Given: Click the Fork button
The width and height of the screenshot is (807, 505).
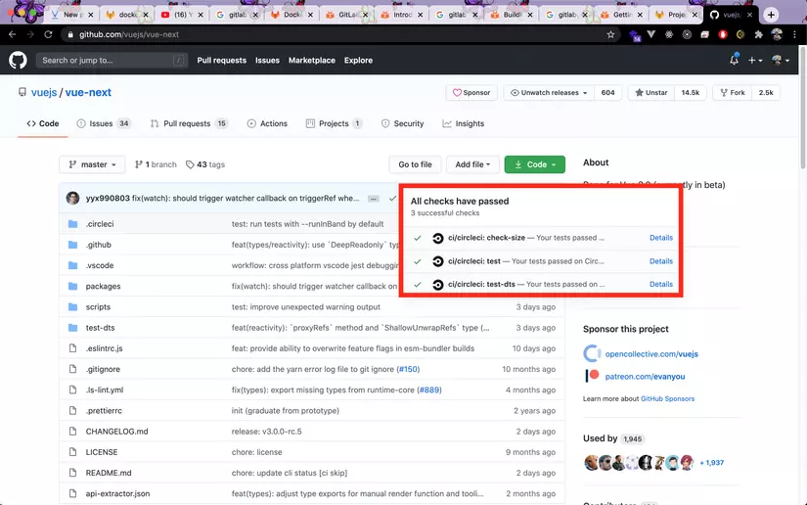Looking at the screenshot, I should 733,93.
